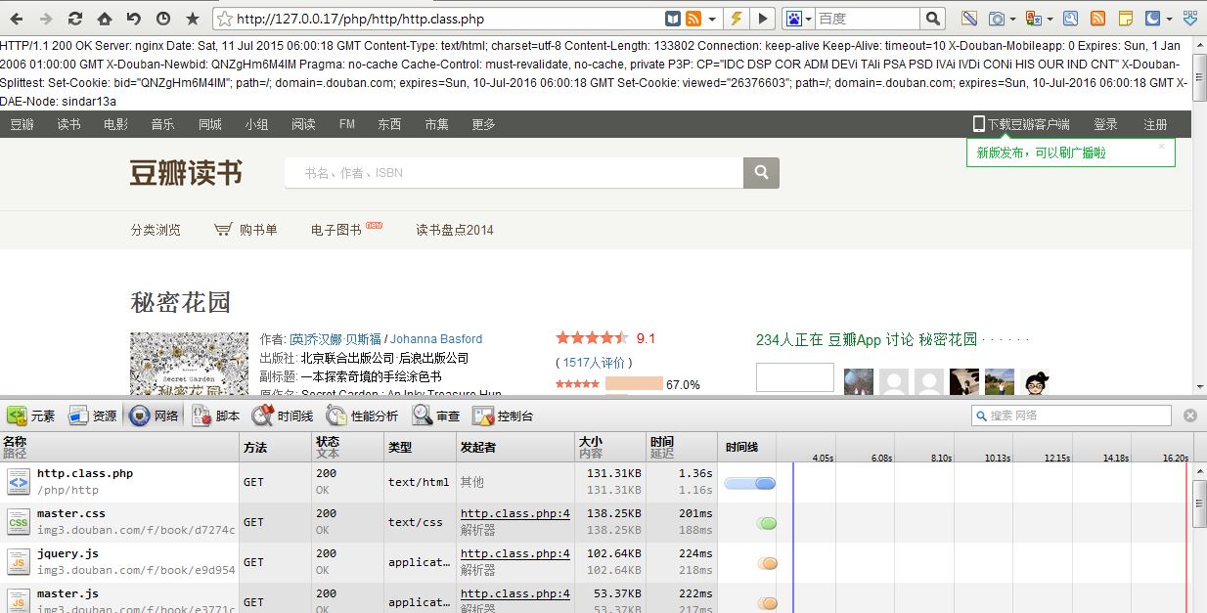The width and height of the screenshot is (1207, 613).
Task: Click the forward navigation arrow
Action: tap(46, 19)
